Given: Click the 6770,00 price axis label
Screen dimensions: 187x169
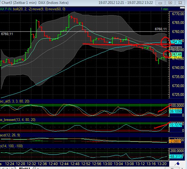Looking at the screenshot, I should pos(178,14).
